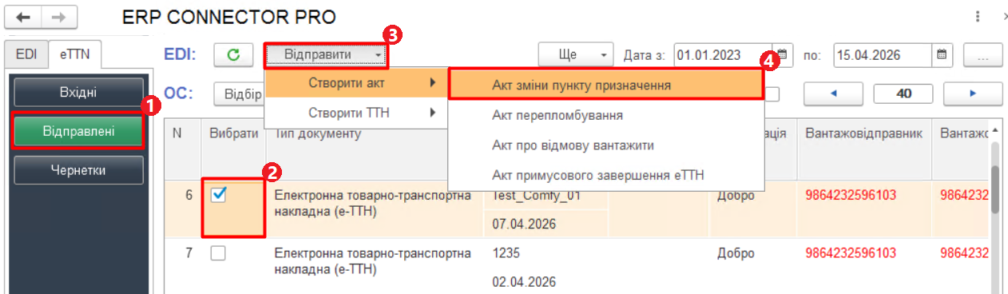Edit the 'Дата з' field 01.01.2023
This screenshot has width=1008, height=294.
pyautogui.click(x=723, y=55)
